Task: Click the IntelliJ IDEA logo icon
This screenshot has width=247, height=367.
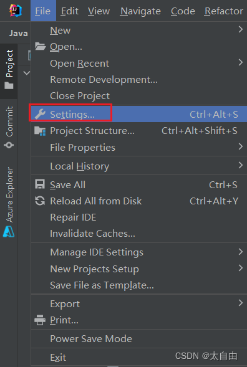Action: [15, 11]
